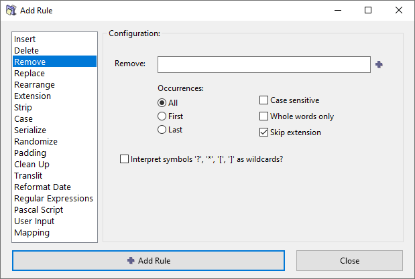Screen dimensions: 415x279
Task: Select the Clean Up rule
Action: [32, 165]
